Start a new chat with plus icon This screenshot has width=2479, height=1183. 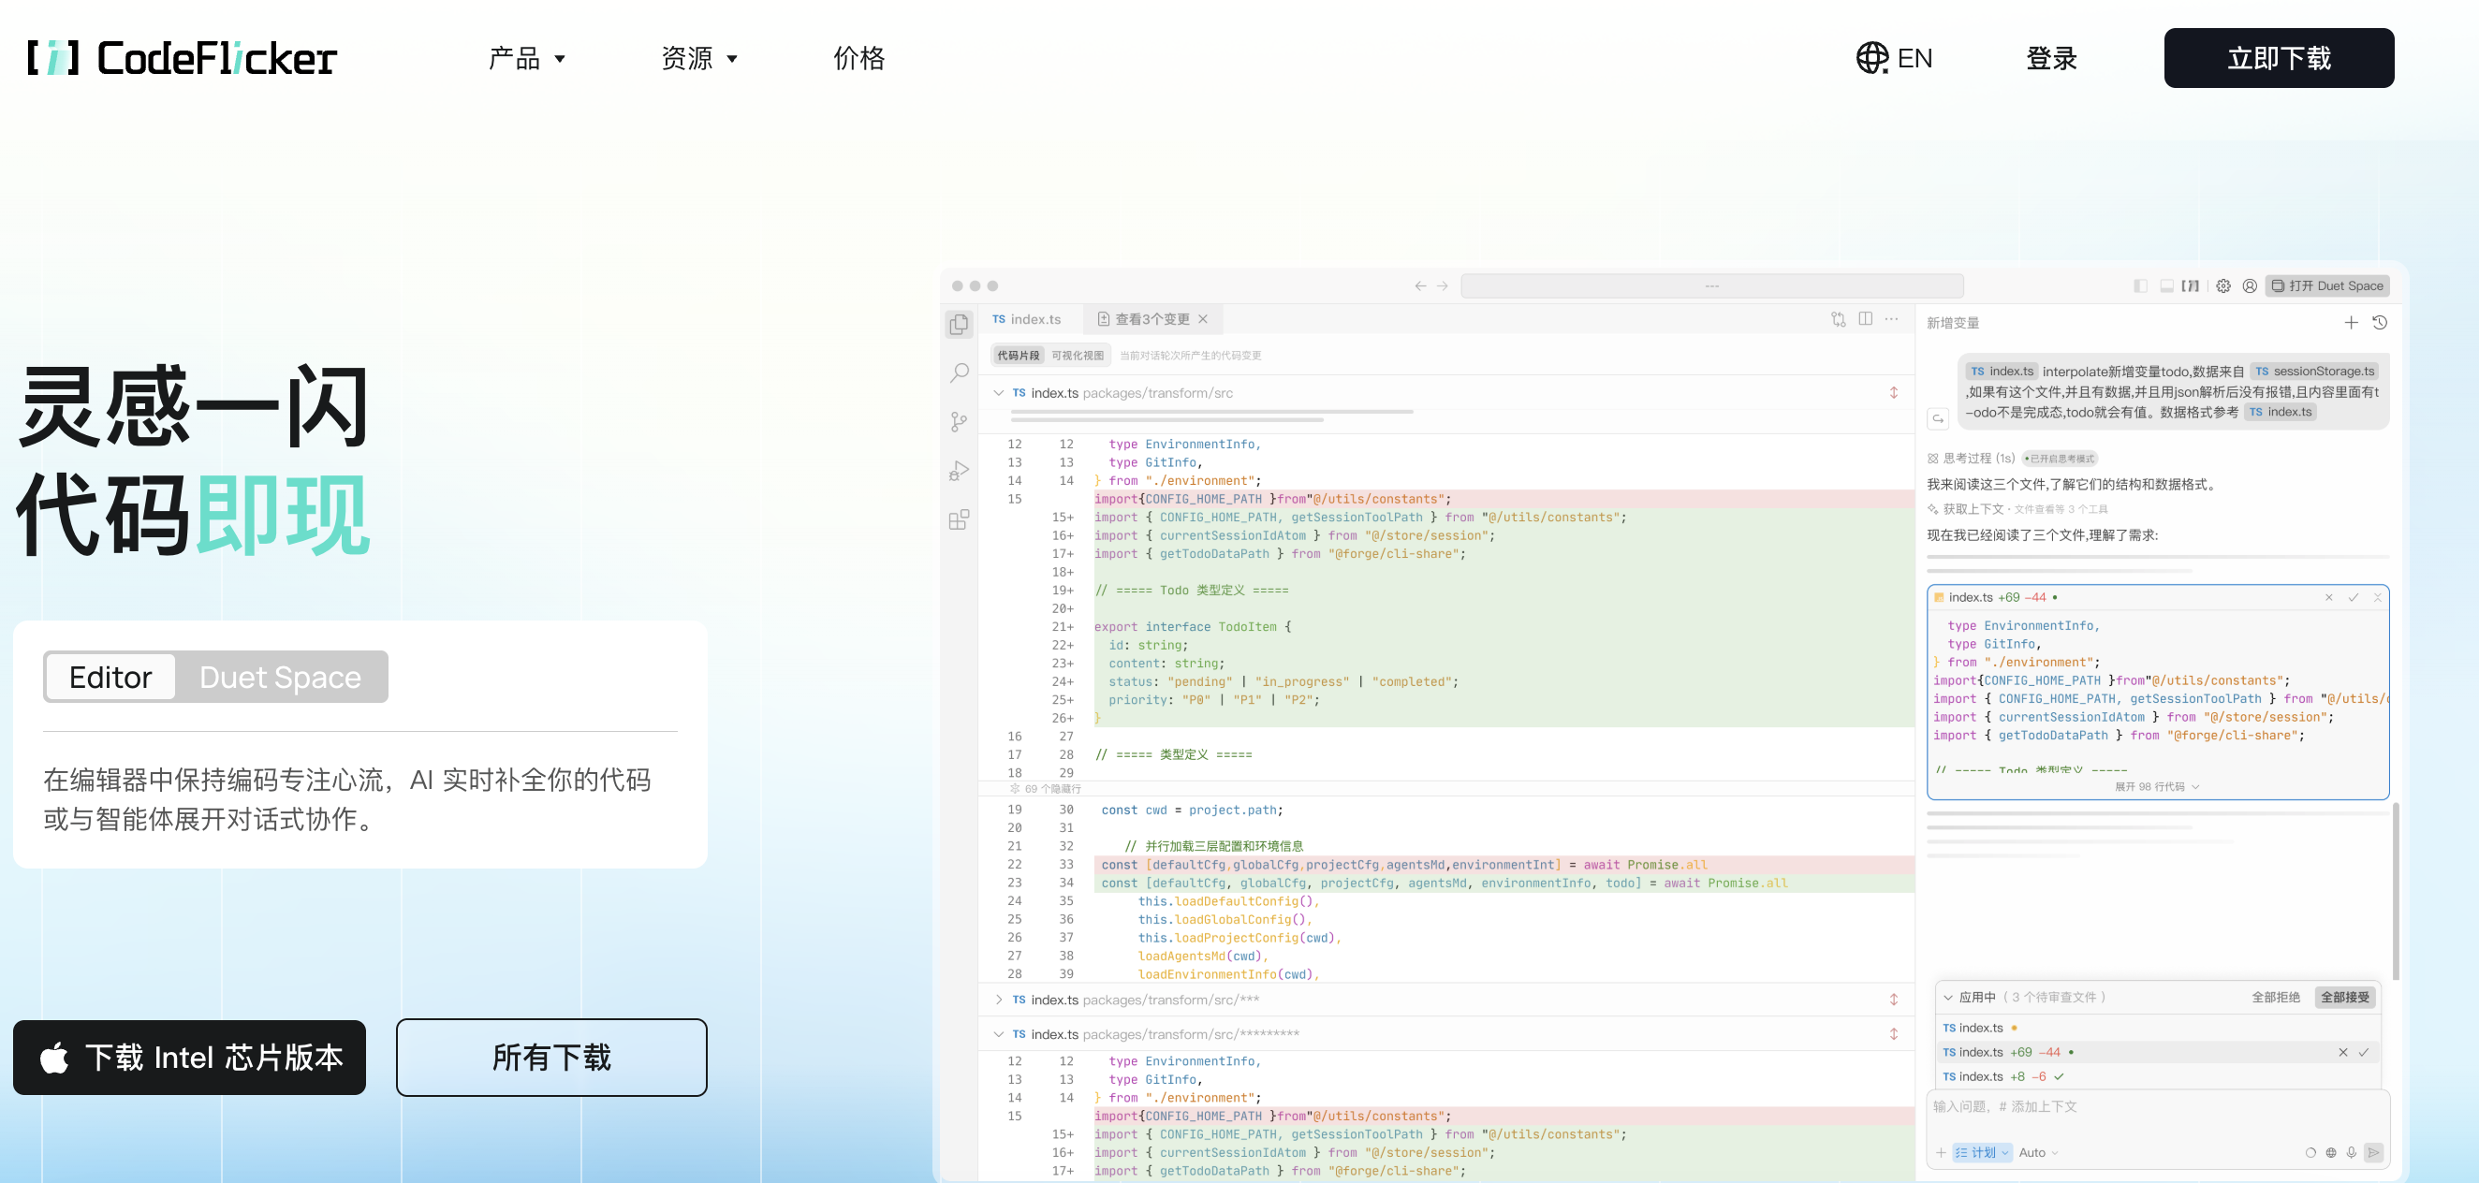pos(2351,323)
